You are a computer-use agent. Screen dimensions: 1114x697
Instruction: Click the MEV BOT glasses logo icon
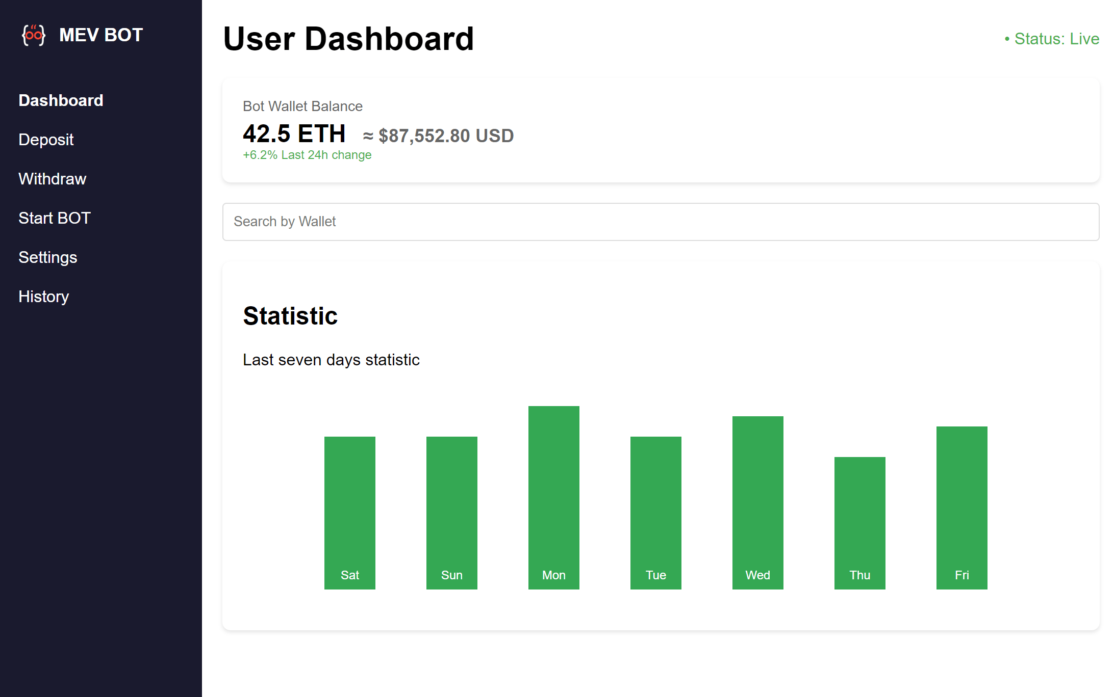click(34, 35)
